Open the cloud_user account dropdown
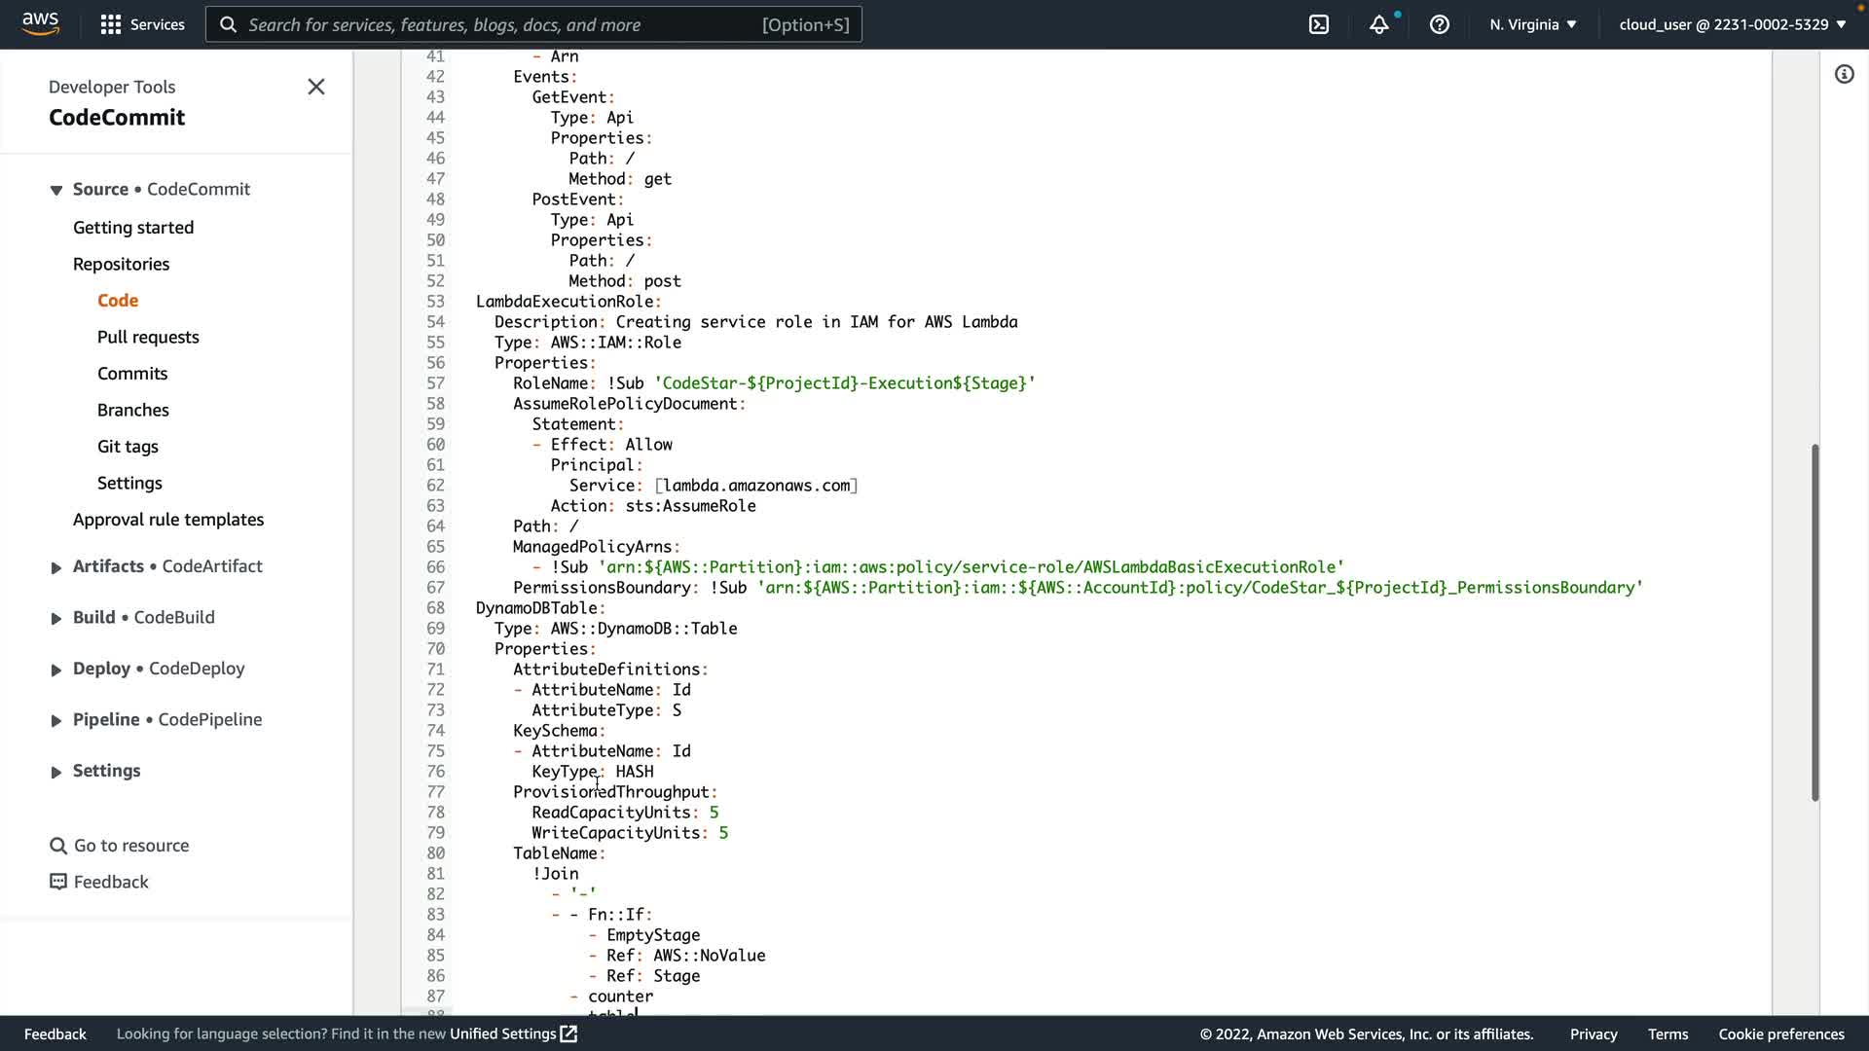The image size is (1869, 1051). [1732, 24]
